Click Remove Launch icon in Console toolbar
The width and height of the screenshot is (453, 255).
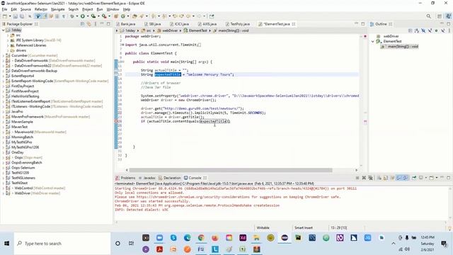pyautogui.click(x=364, y=178)
